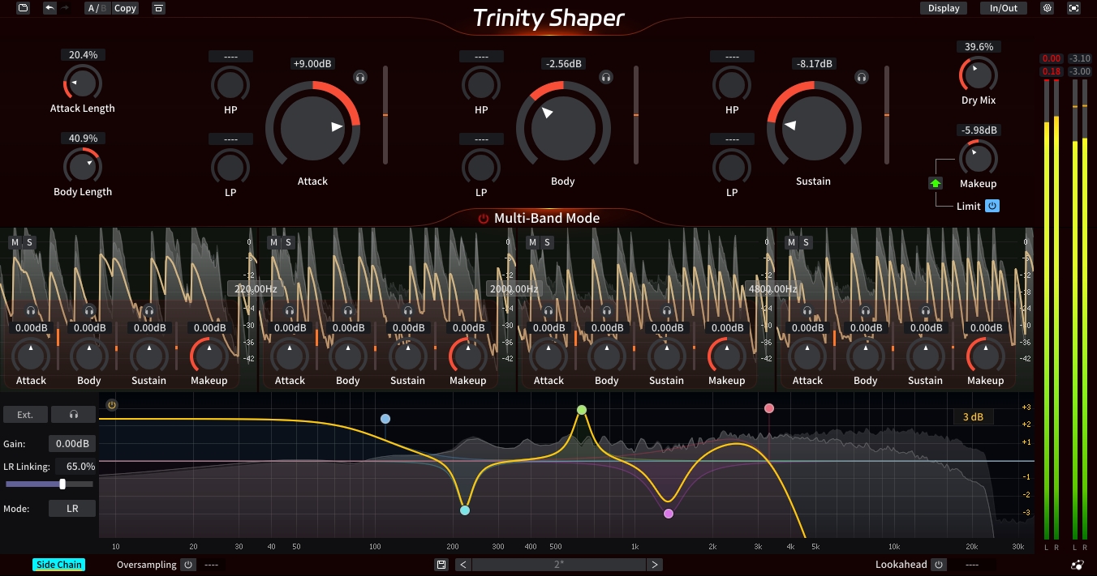Viewport: 1097px width, 576px height.
Task: Click the Dry Mix knob
Action: click(979, 75)
